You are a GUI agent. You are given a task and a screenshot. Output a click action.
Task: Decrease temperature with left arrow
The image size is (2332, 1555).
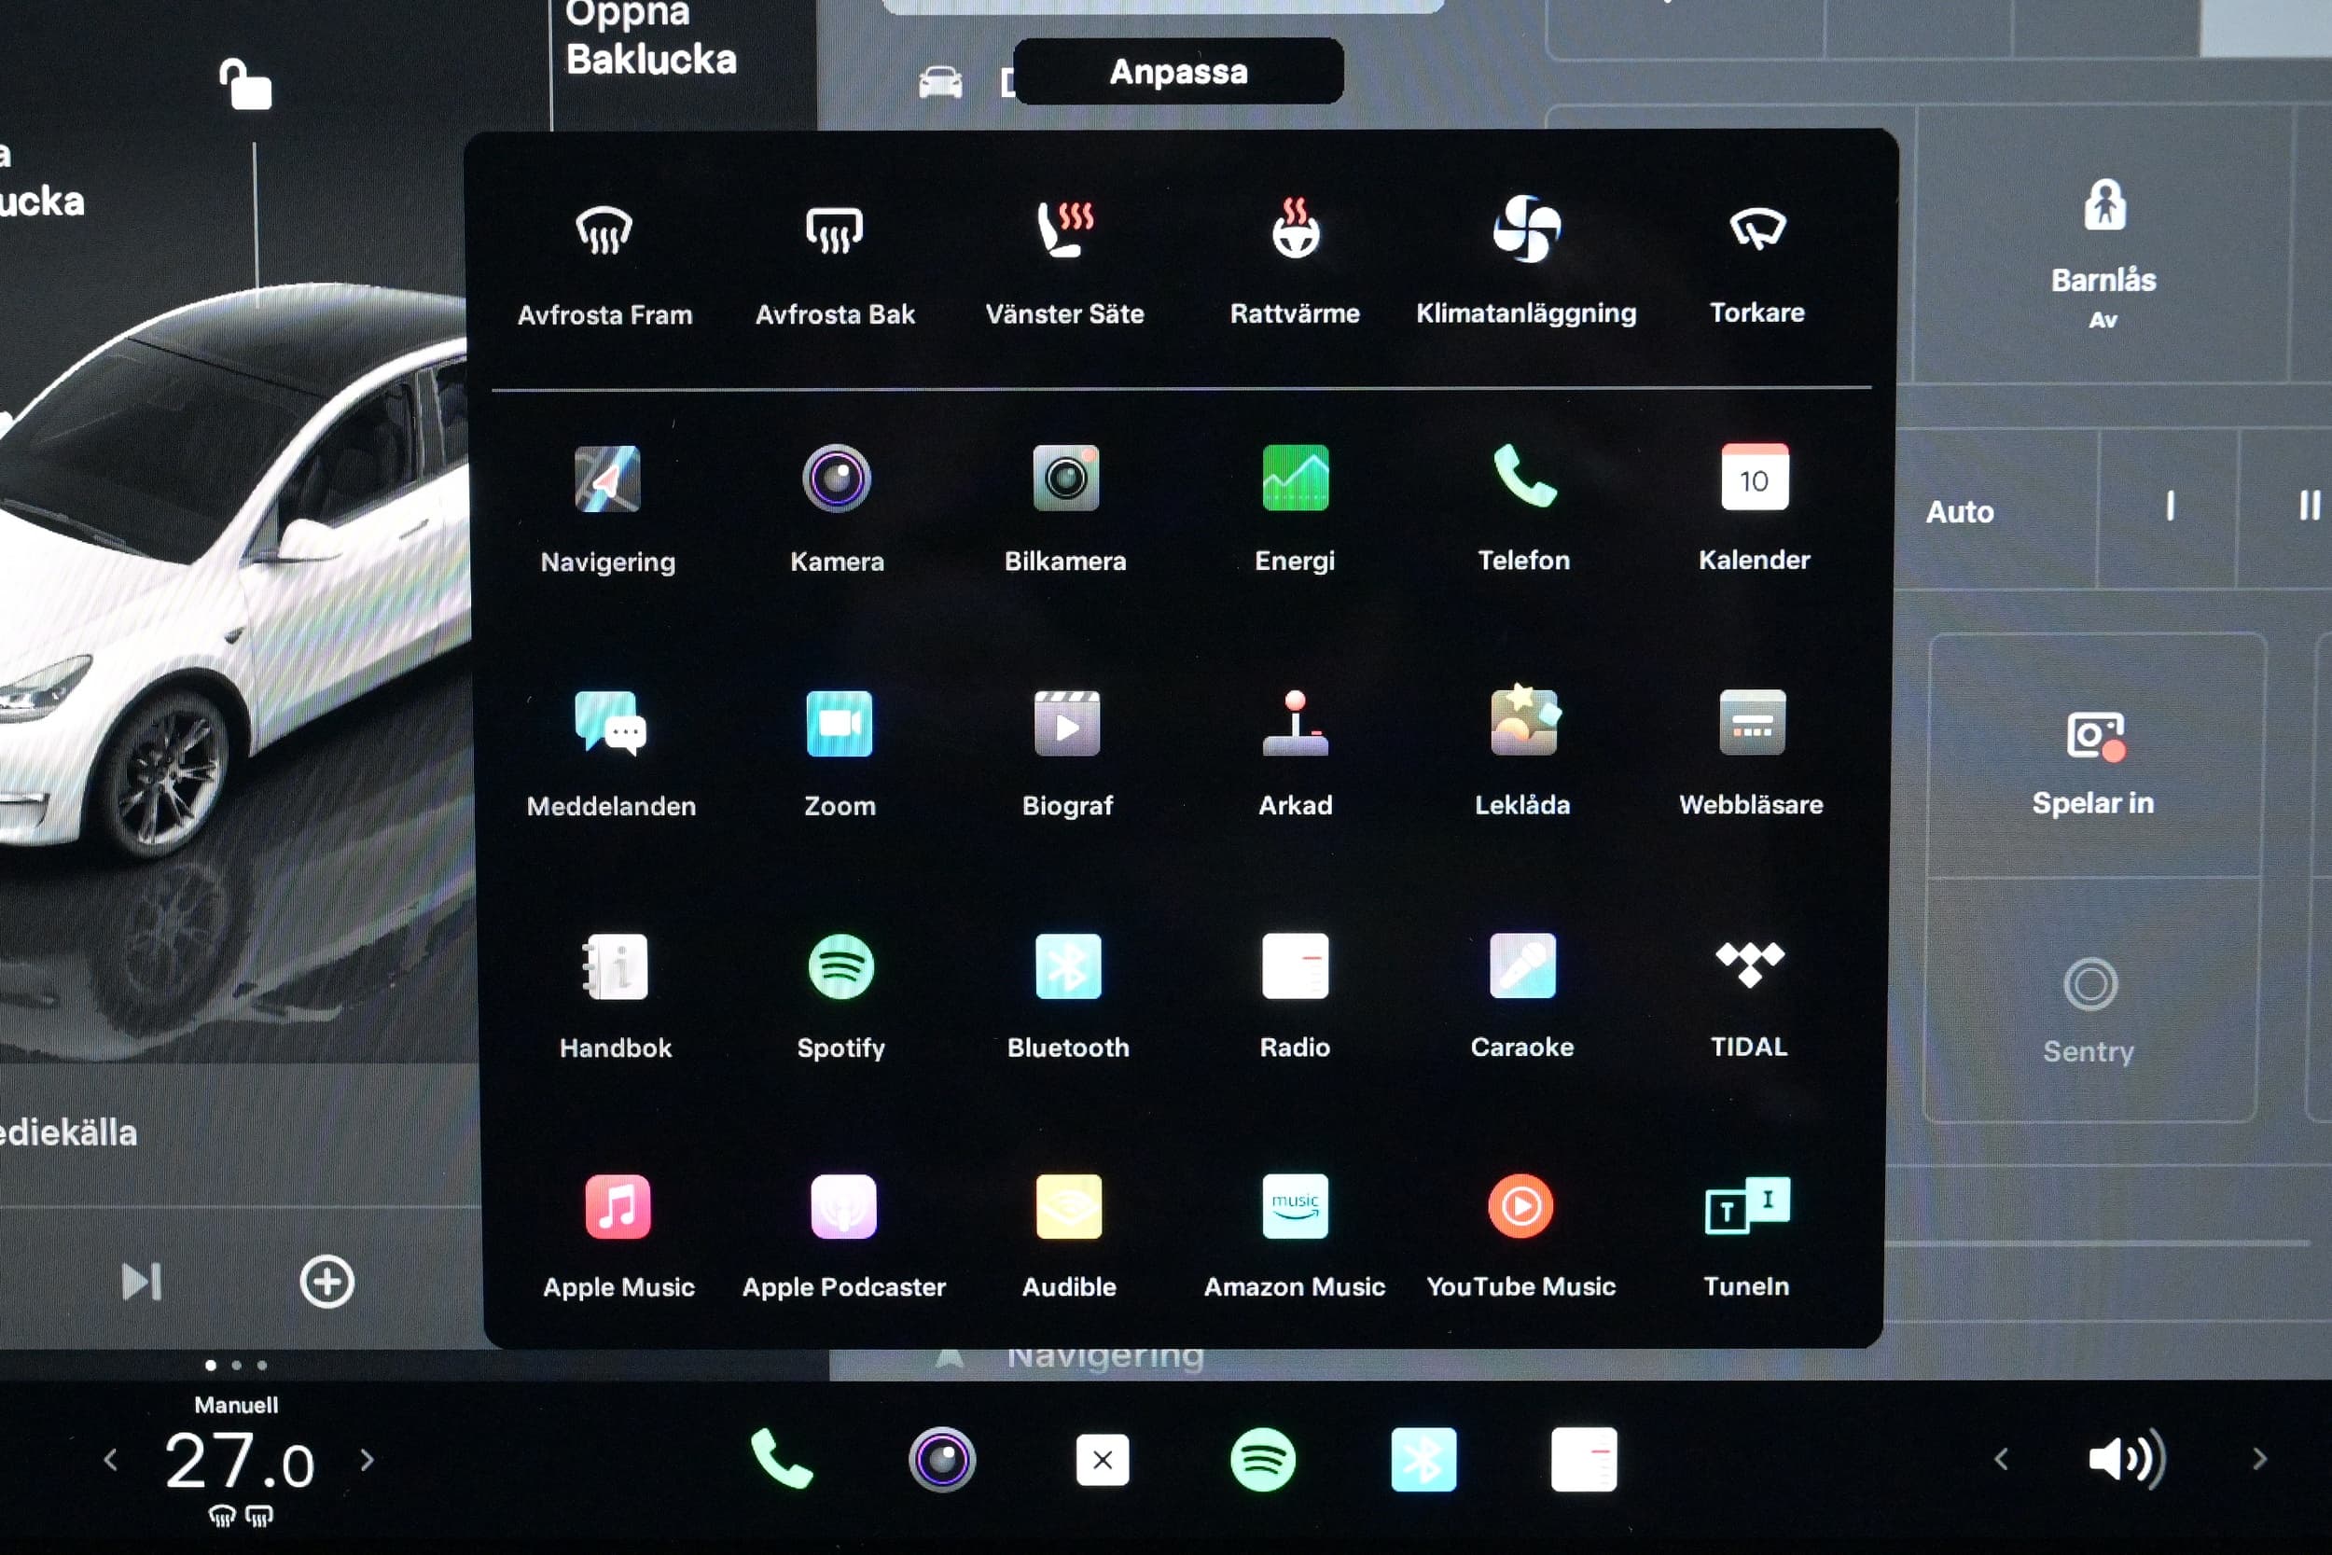point(111,1460)
